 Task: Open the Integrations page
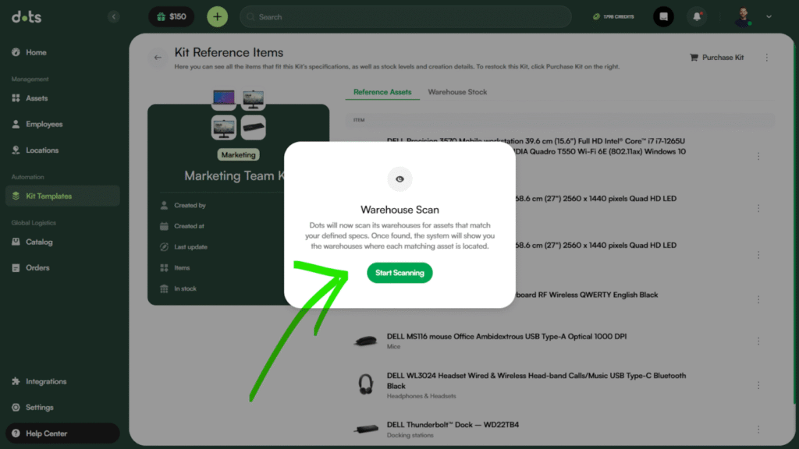pos(46,381)
